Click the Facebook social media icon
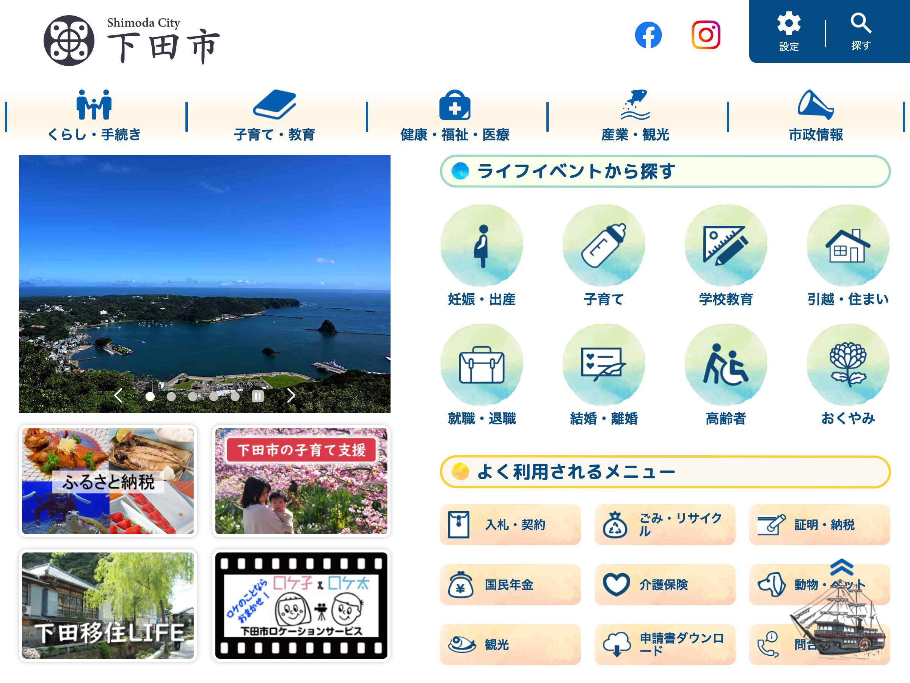The height and width of the screenshot is (683, 910). [x=645, y=33]
